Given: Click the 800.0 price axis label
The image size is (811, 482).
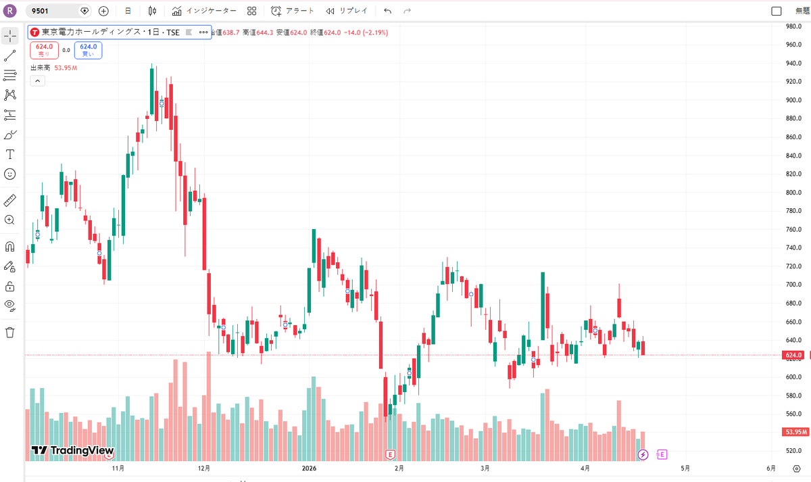Looking at the screenshot, I should coord(793,193).
